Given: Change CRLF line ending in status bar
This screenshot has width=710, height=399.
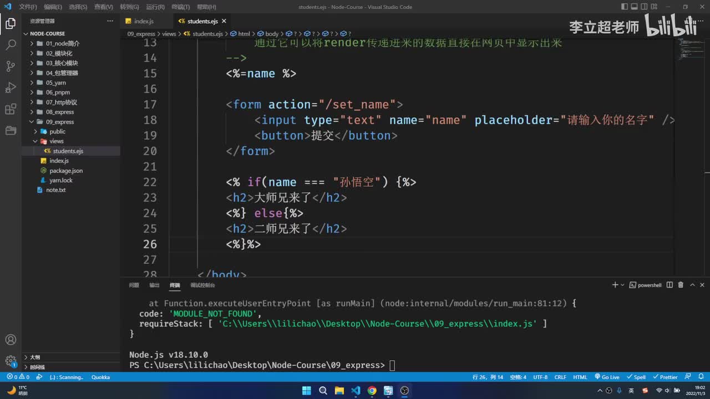Looking at the screenshot, I should pyautogui.click(x=560, y=377).
